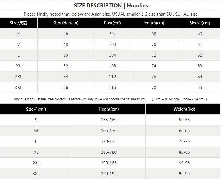Click the weight range 70-75
The image size is (222, 182).
184,141
